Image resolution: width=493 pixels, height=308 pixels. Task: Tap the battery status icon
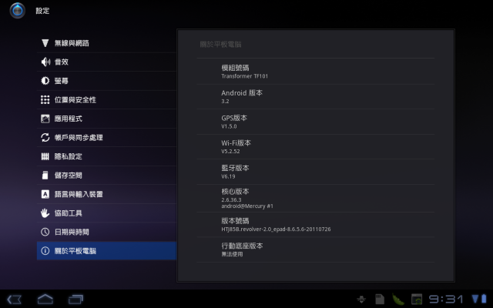coord(484,299)
